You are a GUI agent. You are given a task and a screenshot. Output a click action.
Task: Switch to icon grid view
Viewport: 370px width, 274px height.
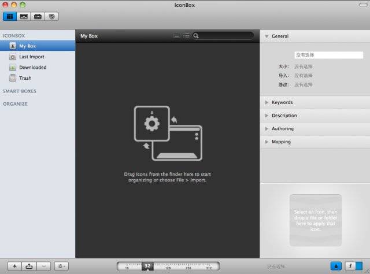pos(176,36)
